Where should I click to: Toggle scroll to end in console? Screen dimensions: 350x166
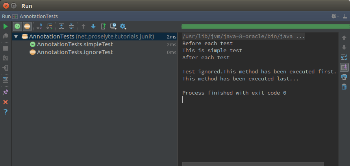point(344,67)
